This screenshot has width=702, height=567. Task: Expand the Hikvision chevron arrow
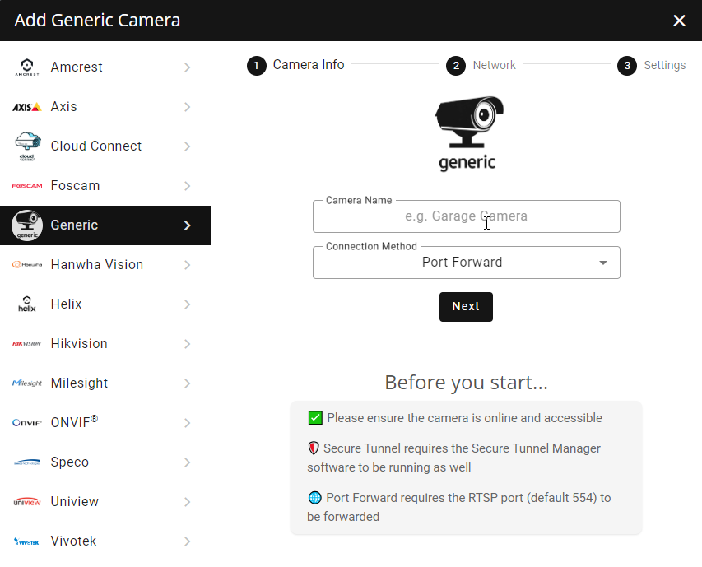click(188, 344)
